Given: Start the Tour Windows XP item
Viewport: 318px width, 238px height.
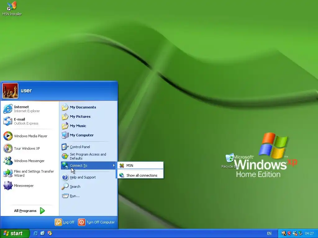Looking at the screenshot, I should 30,148.
